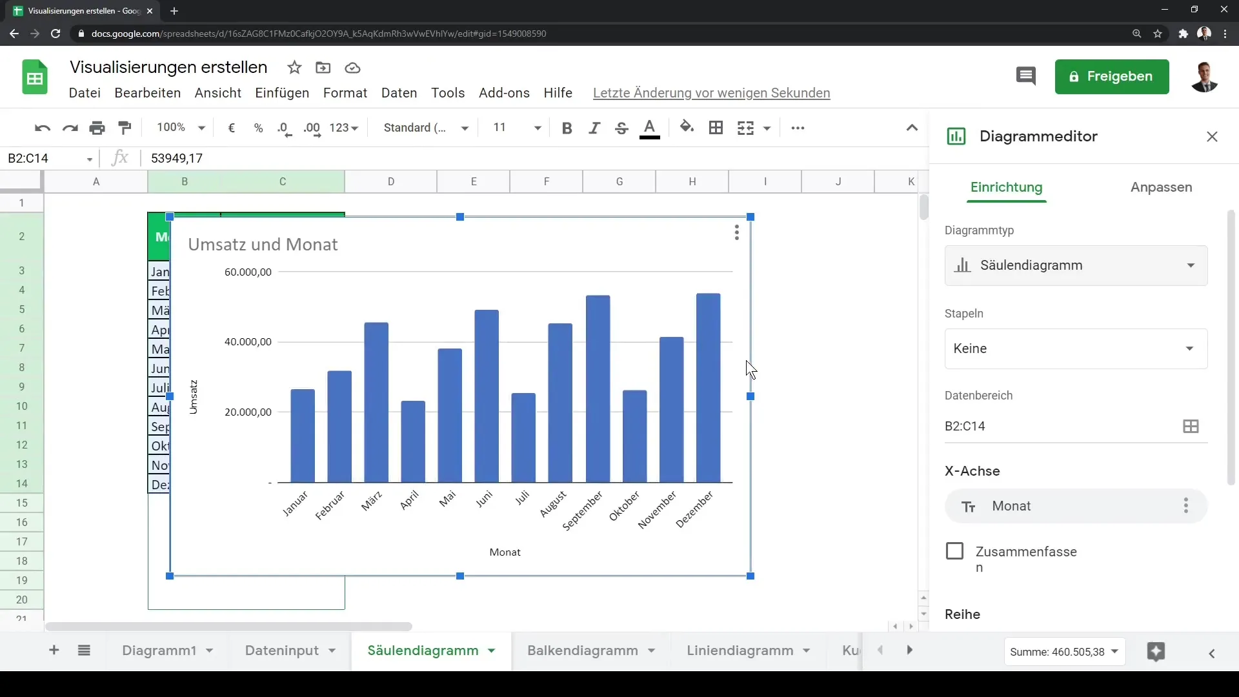Open the font size 11 dropdown
The height and width of the screenshot is (697, 1239).
click(516, 128)
